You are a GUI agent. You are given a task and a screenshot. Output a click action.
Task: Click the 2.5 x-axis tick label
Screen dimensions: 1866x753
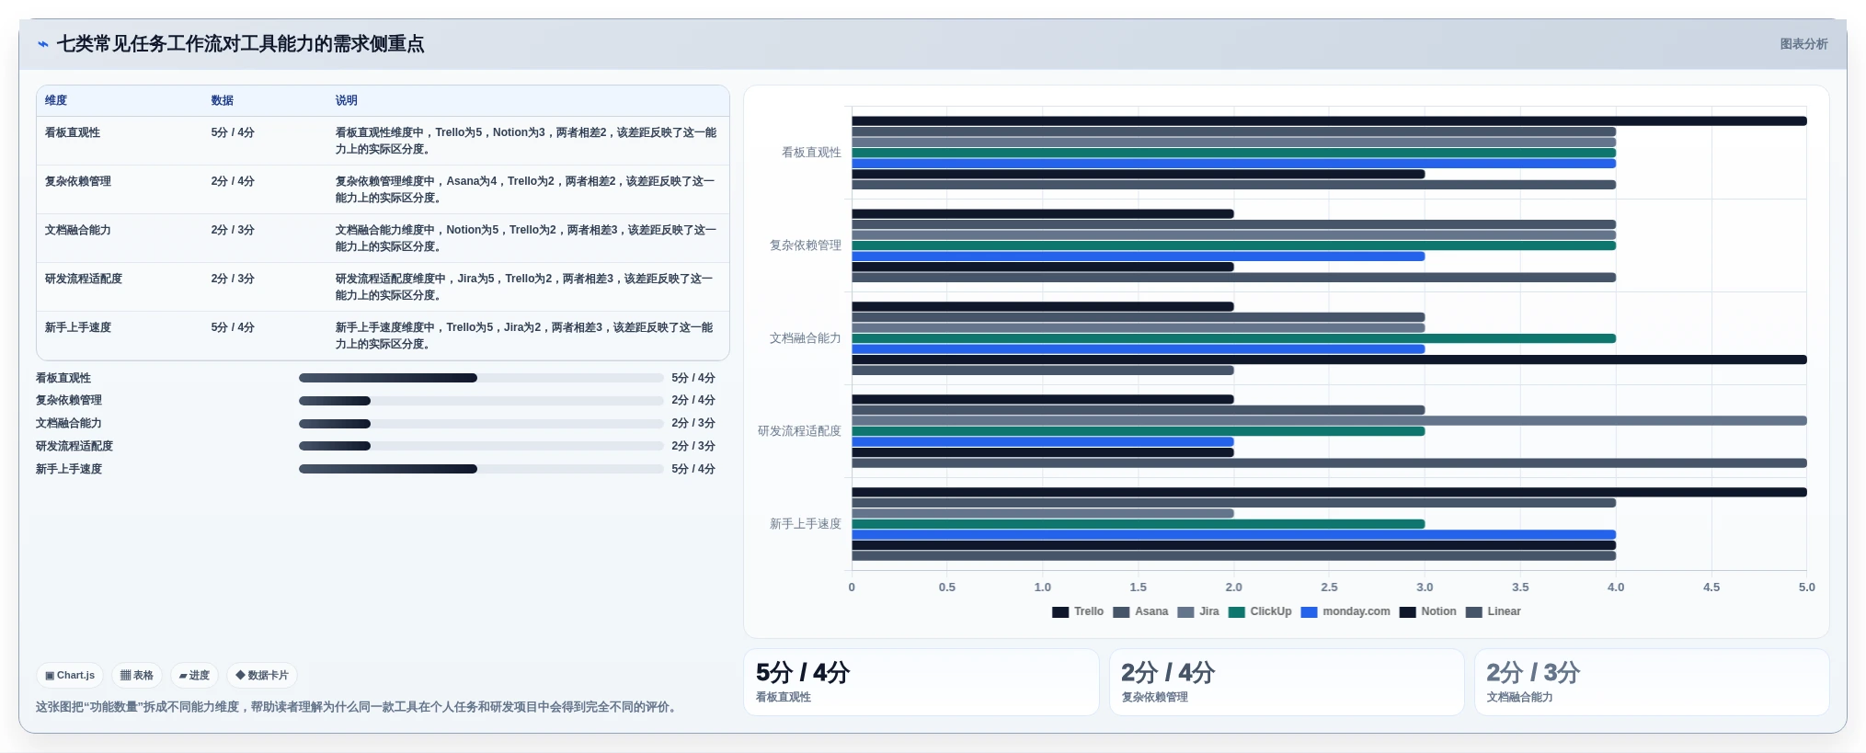coord(1329,588)
